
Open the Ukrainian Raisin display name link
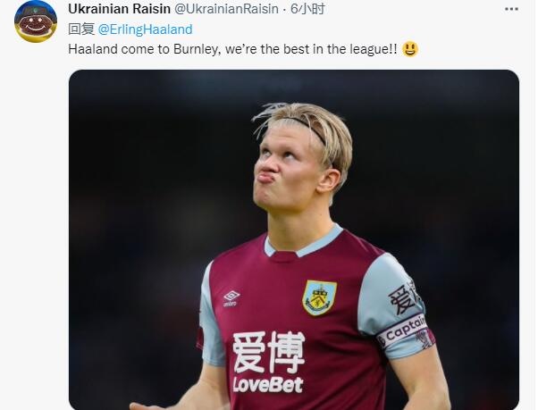[120, 9]
